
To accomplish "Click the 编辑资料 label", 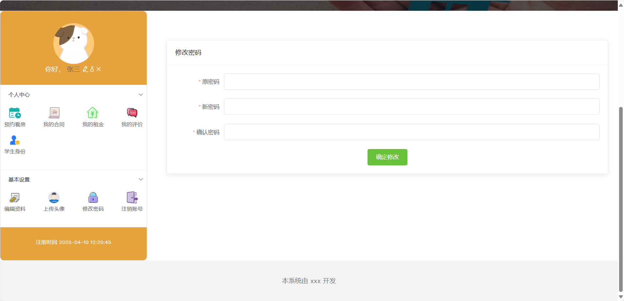I will click(x=15, y=209).
